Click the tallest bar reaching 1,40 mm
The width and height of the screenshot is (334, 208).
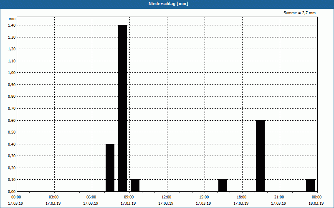tap(123, 108)
